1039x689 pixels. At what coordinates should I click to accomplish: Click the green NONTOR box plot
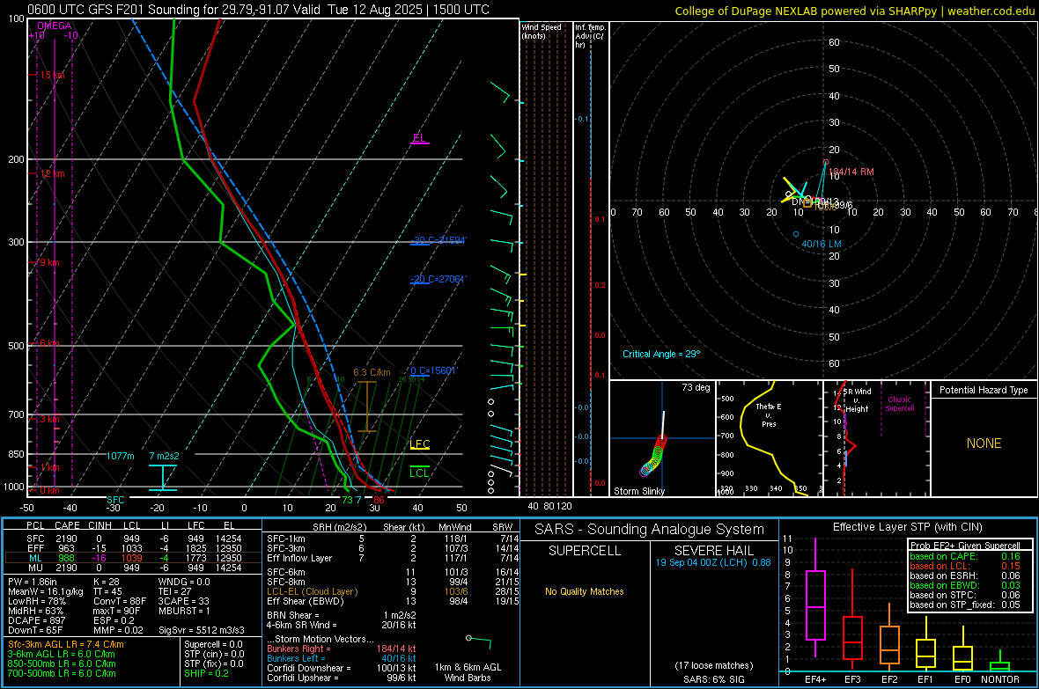999,666
